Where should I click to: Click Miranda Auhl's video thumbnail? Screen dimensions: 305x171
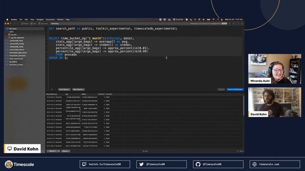coord(274,69)
